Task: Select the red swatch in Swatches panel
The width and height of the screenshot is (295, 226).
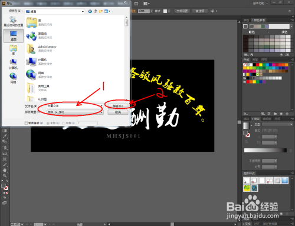Action: coord(257,65)
